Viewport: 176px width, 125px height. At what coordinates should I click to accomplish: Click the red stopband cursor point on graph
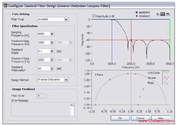point(131,40)
